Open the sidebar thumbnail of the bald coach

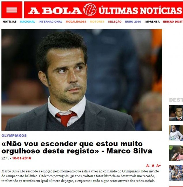tap(176, 133)
